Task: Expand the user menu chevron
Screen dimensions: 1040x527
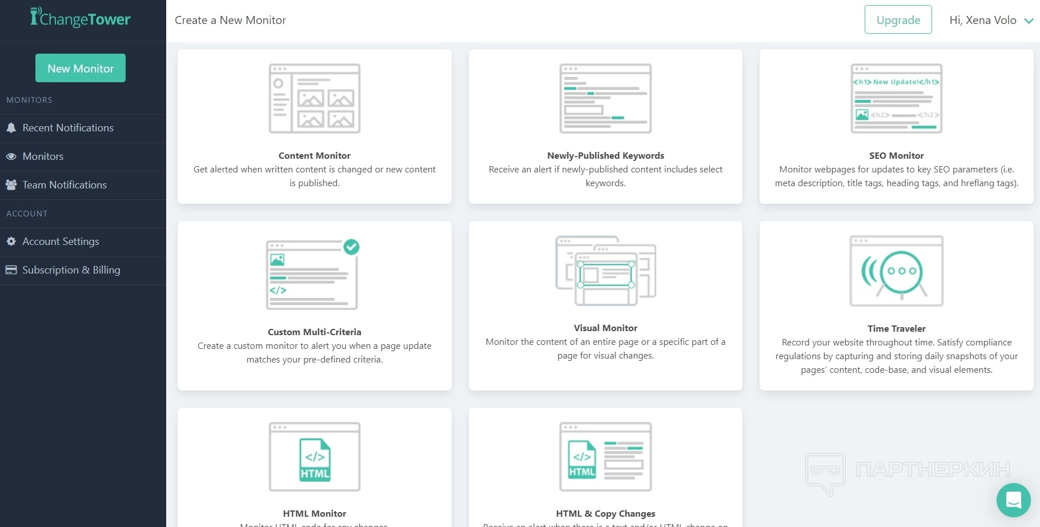Action: point(1029,21)
